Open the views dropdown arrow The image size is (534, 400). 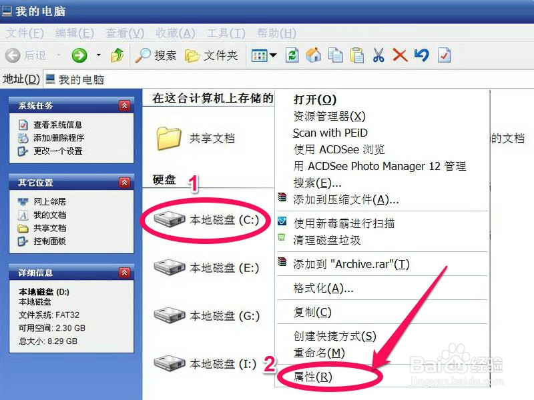pos(273,55)
